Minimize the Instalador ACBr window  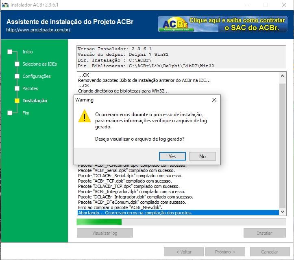point(247,5)
